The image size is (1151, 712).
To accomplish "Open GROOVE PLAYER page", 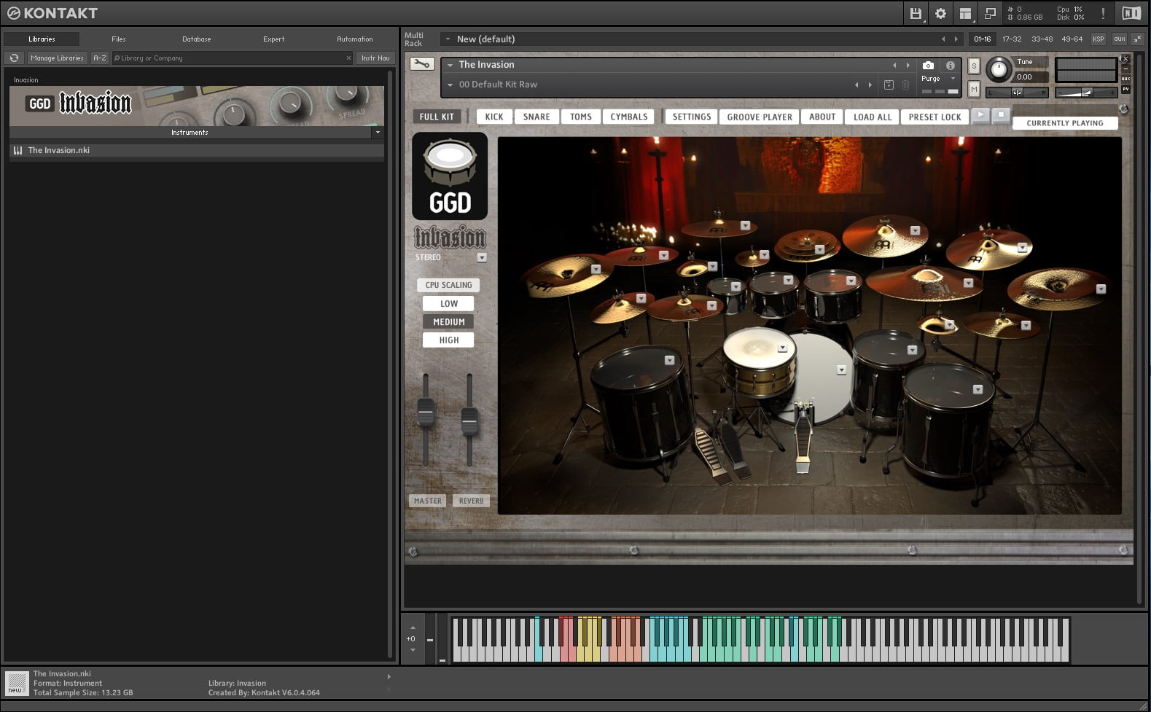I will click(x=760, y=117).
